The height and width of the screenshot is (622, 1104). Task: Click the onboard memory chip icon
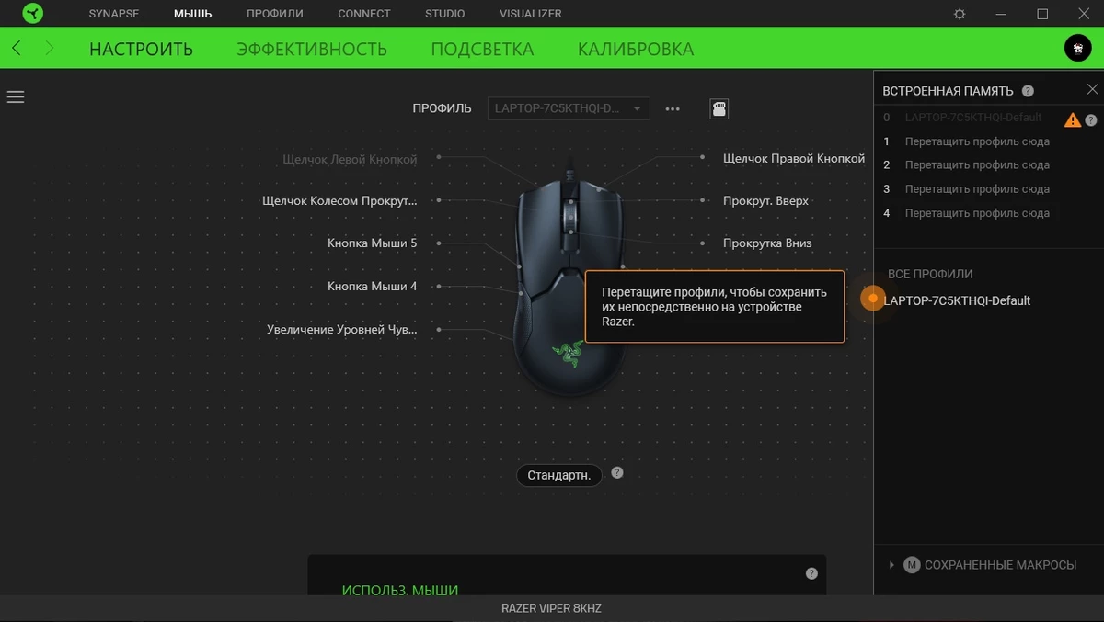coord(719,108)
